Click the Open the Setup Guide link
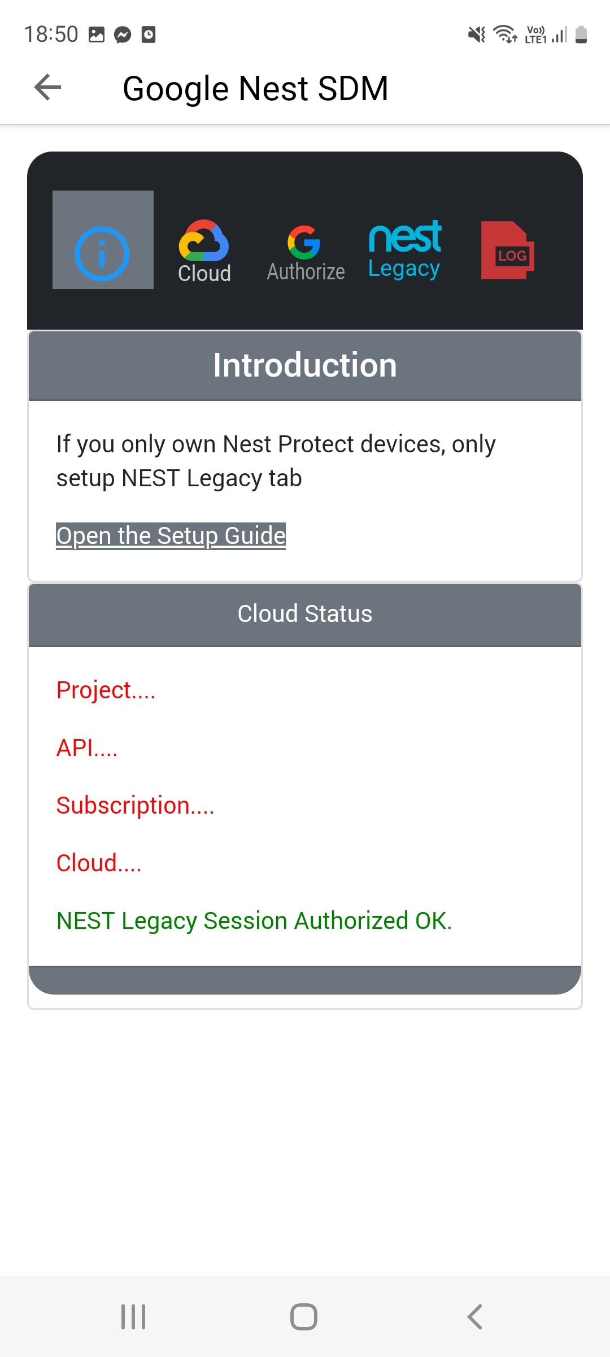The width and height of the screenshot is (610, 1357). click(x=171, y=535)
